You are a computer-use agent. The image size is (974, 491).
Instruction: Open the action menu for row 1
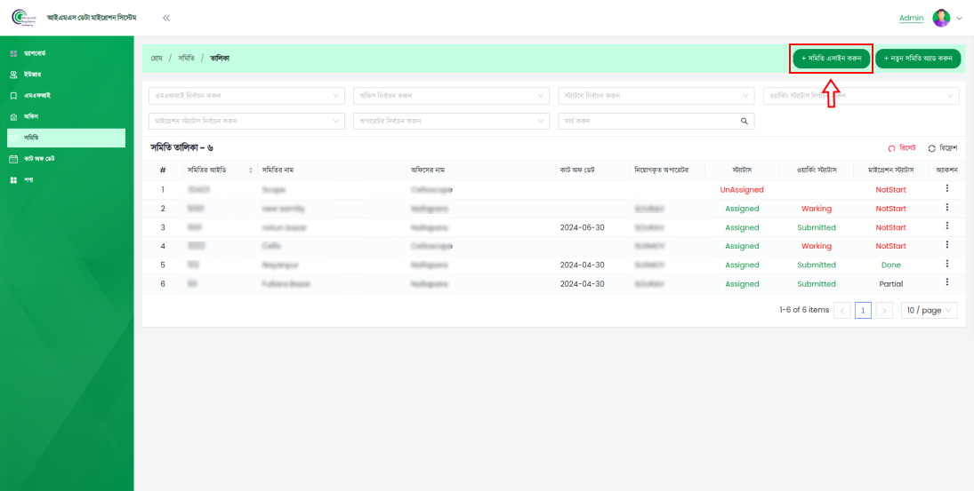(946, 188)
